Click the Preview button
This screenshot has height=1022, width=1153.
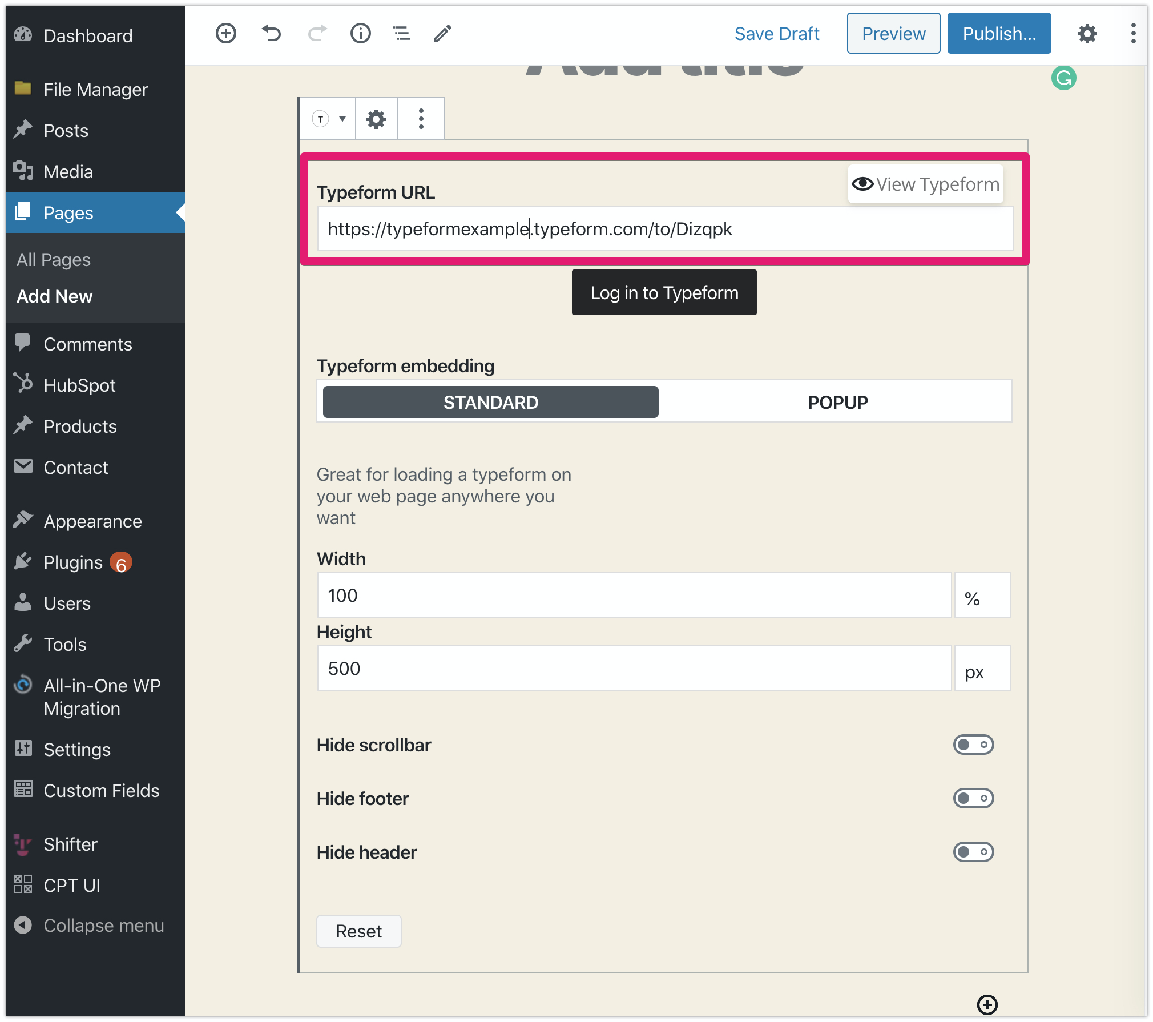893,34
